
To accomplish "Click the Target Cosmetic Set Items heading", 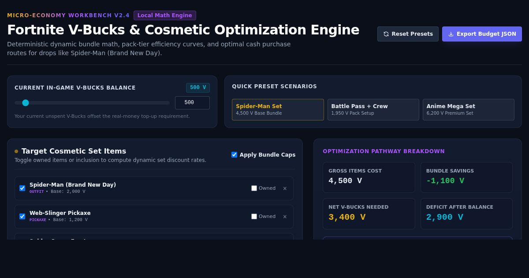I will [x=74, y=151].
